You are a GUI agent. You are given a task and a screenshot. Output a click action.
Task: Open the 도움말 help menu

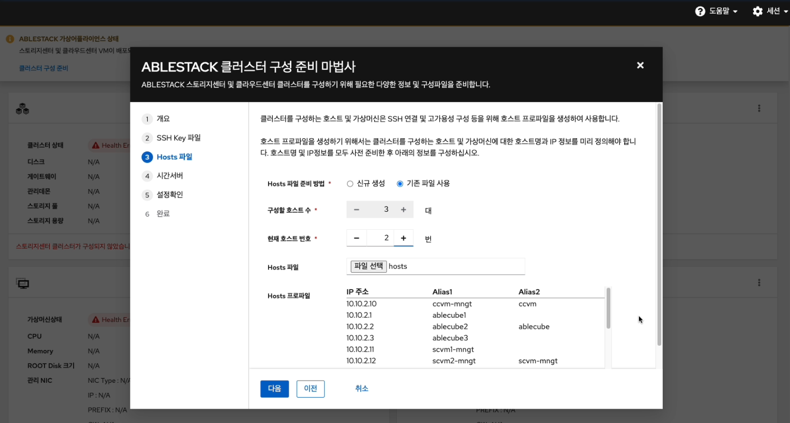[x=716, y=11]
